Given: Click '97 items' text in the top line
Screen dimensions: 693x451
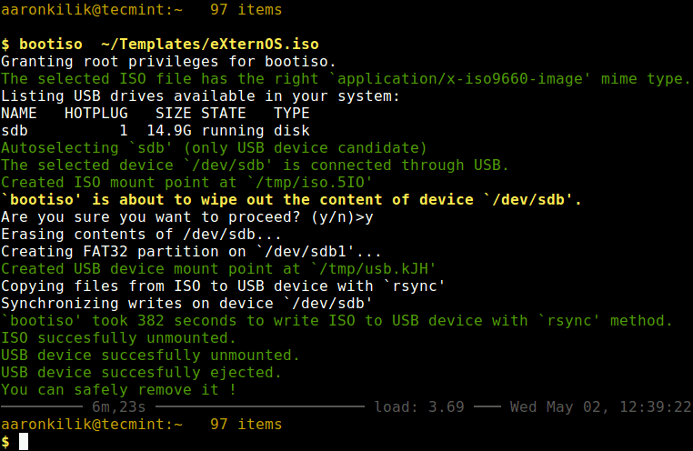Looking at the screenshot, I should [x=246, y=10].
